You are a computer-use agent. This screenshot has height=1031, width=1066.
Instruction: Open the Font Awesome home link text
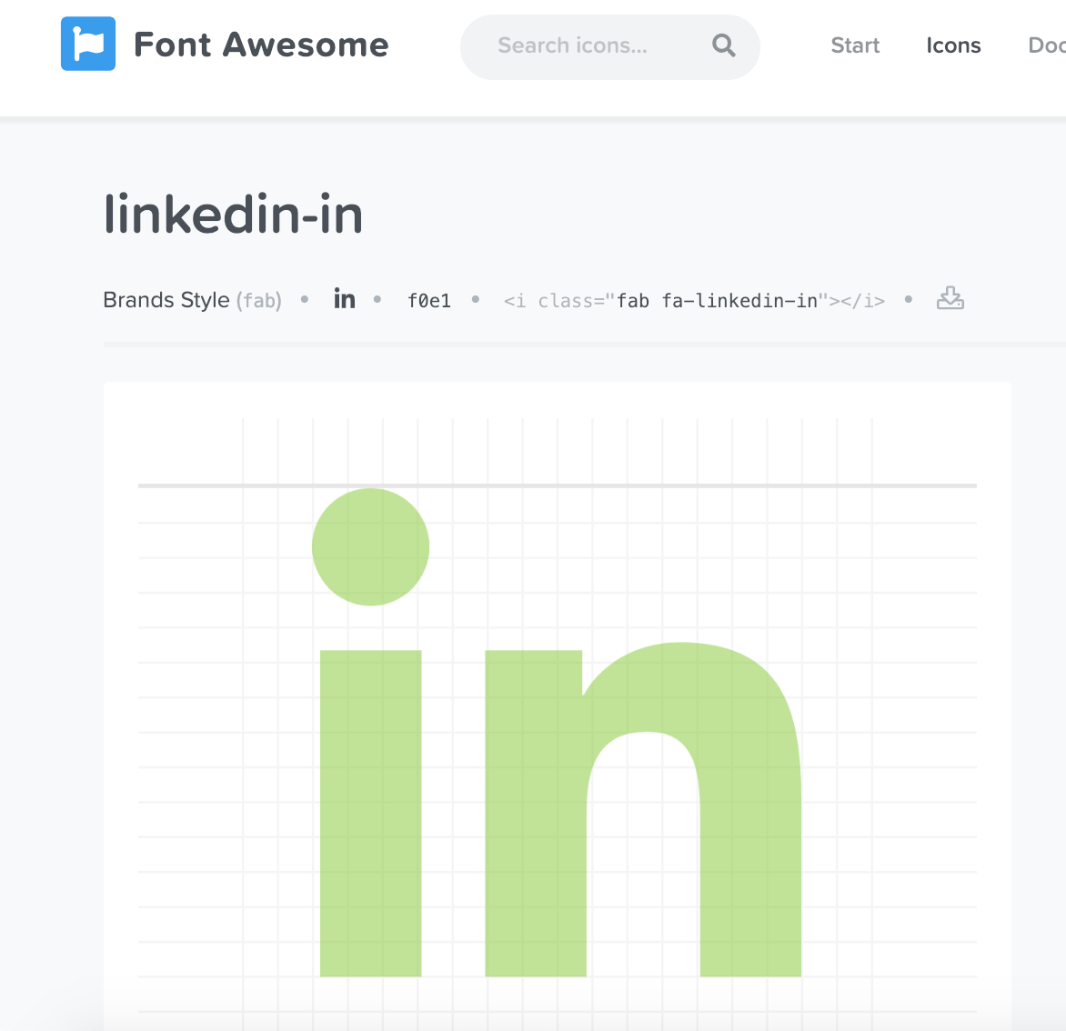pos(261,45)
